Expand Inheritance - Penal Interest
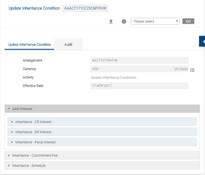Image resolution: width=205 pixels, height=175 pixels. 102,142
